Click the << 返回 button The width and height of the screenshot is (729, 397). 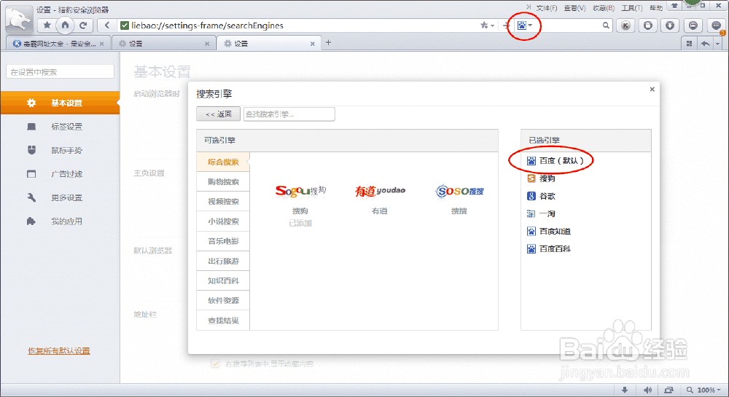(218, 114)
